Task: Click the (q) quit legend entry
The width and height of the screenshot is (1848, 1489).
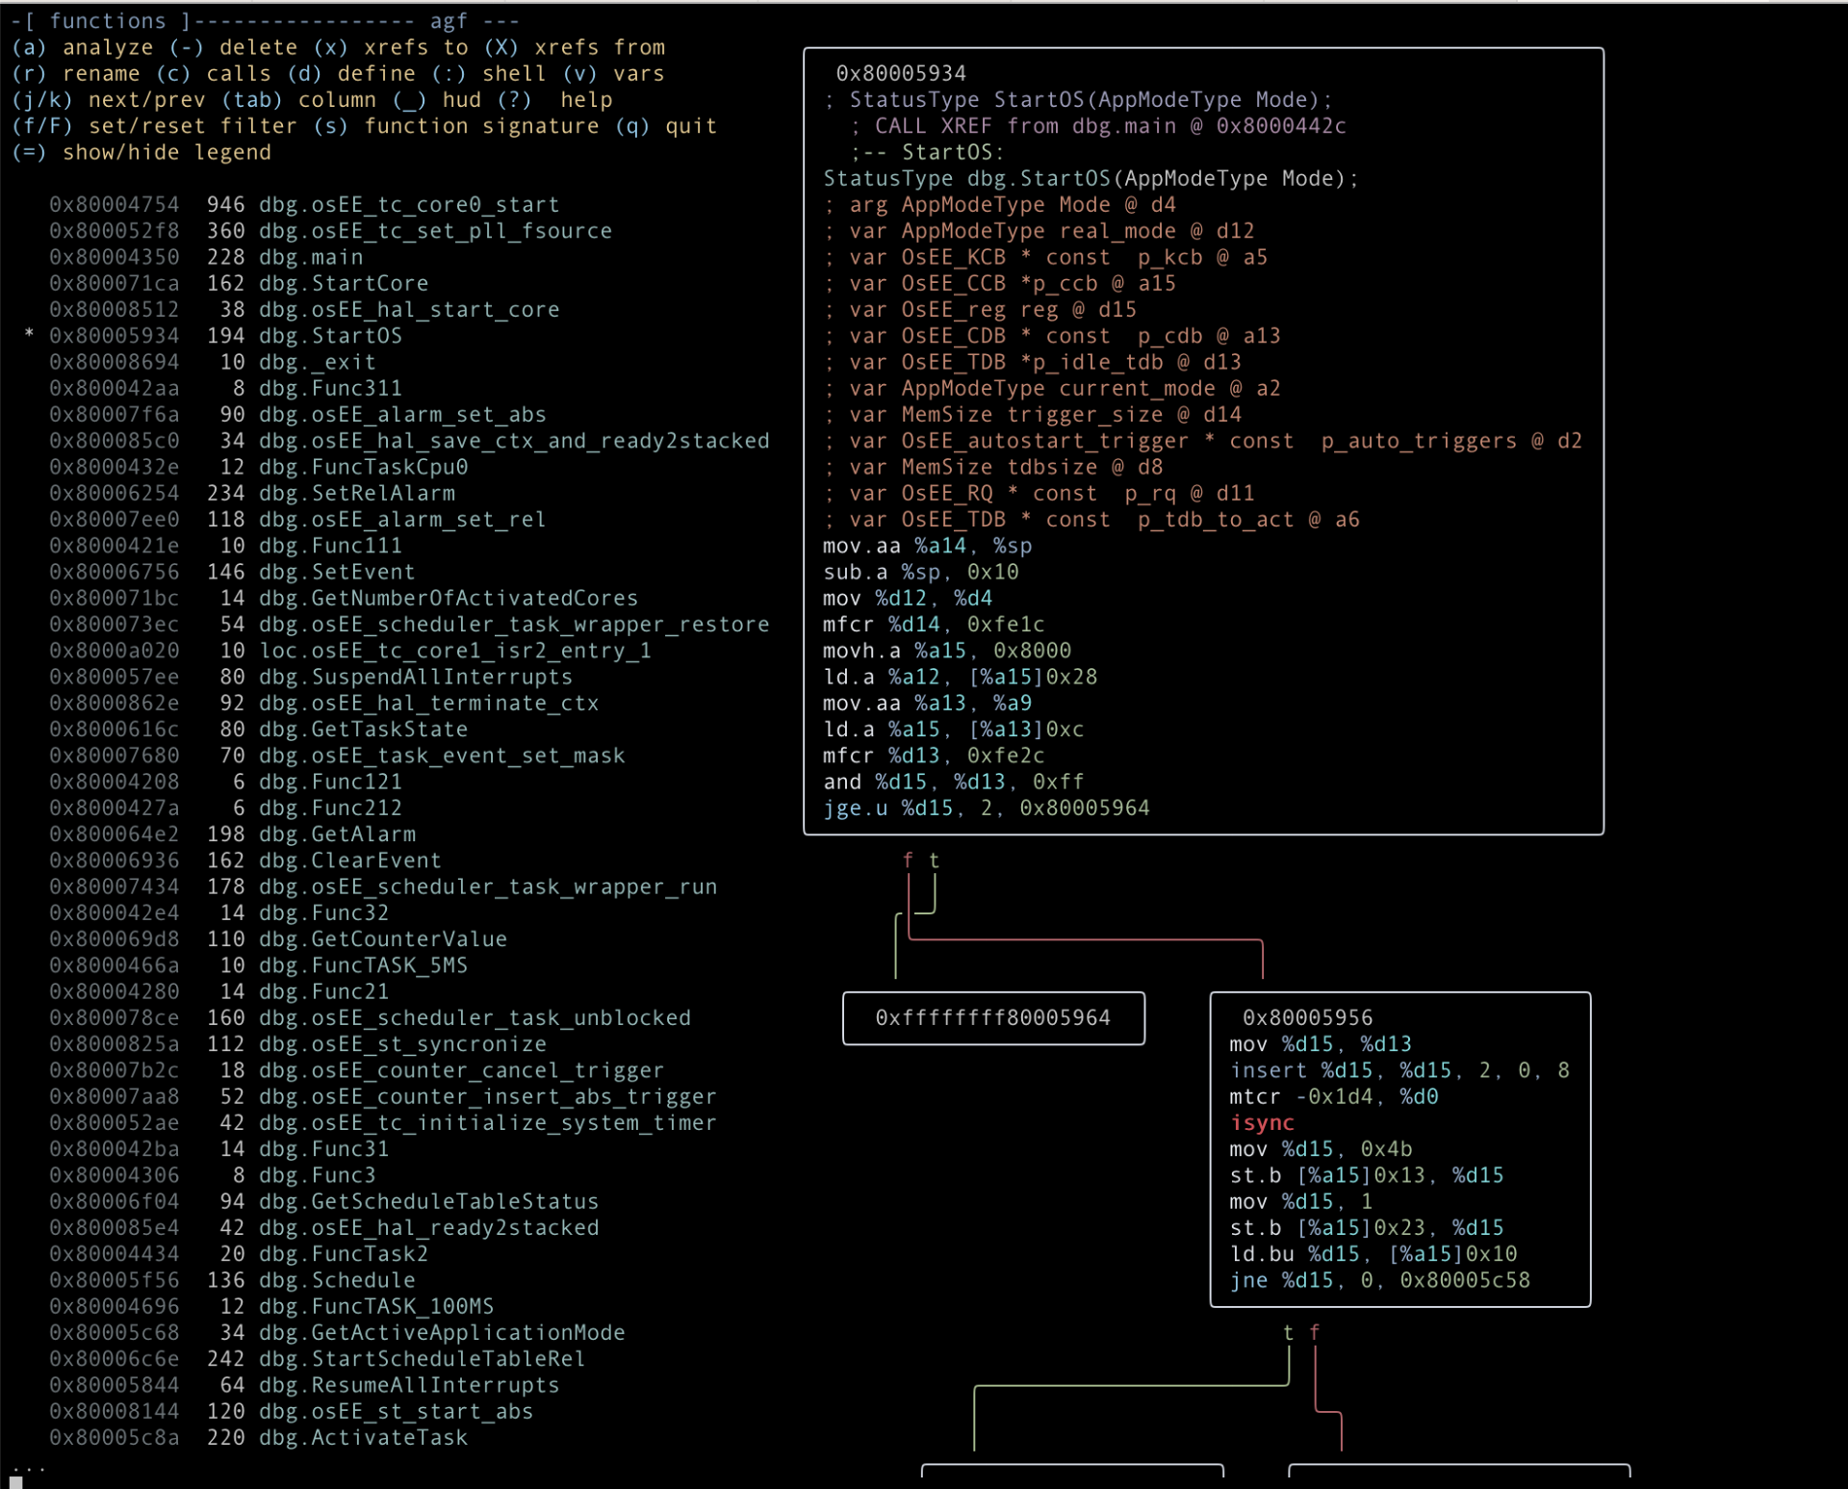Action: pos(666,126)
